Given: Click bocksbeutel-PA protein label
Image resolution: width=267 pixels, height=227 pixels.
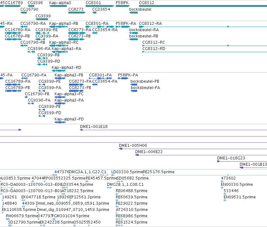Looking at the screenshot, I should tap(145, 87).
